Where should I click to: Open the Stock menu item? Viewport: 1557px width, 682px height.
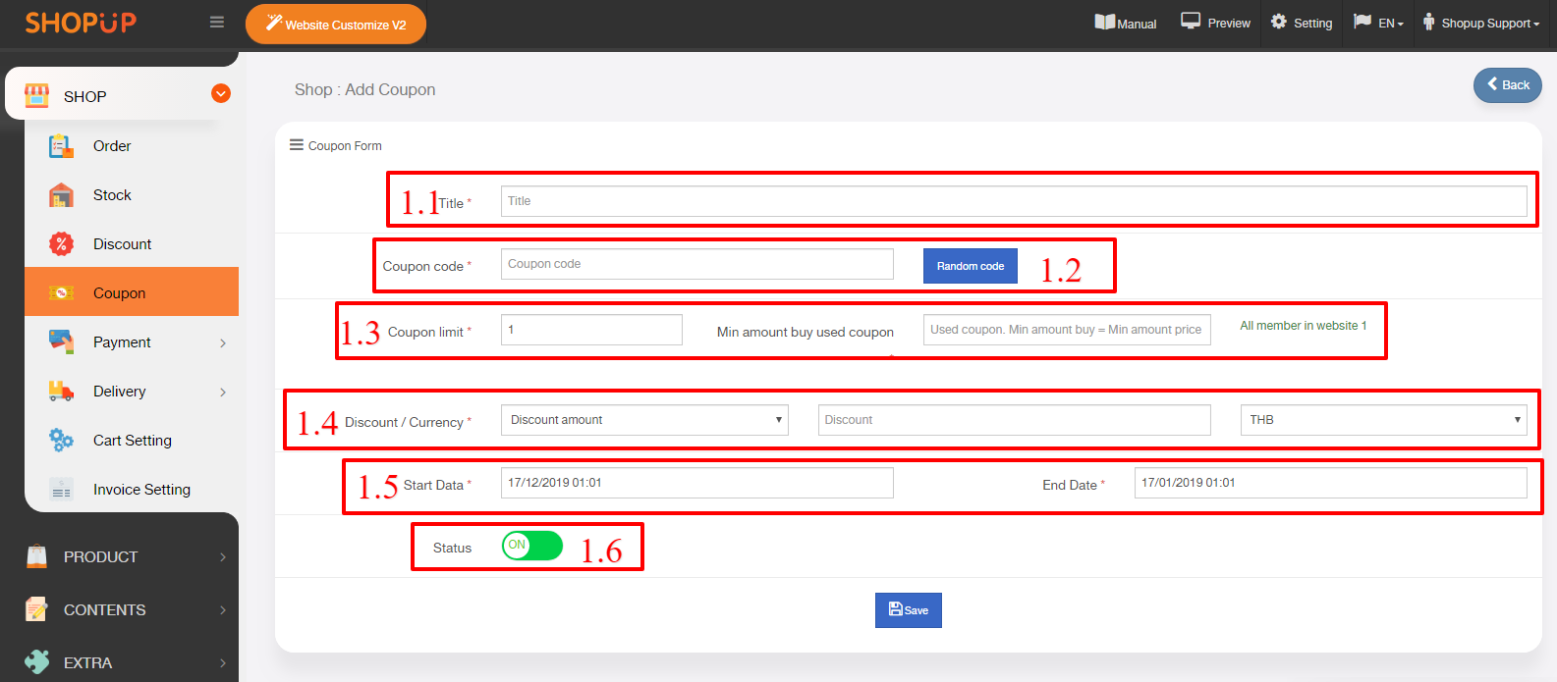112,195
